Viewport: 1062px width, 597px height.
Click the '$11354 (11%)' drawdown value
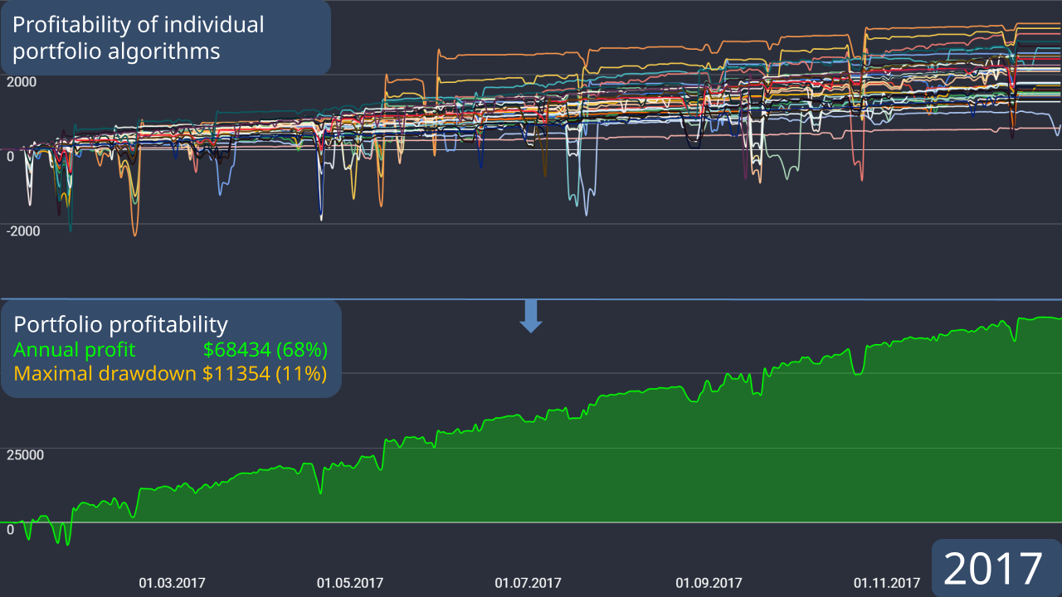(x=265, y=373)
